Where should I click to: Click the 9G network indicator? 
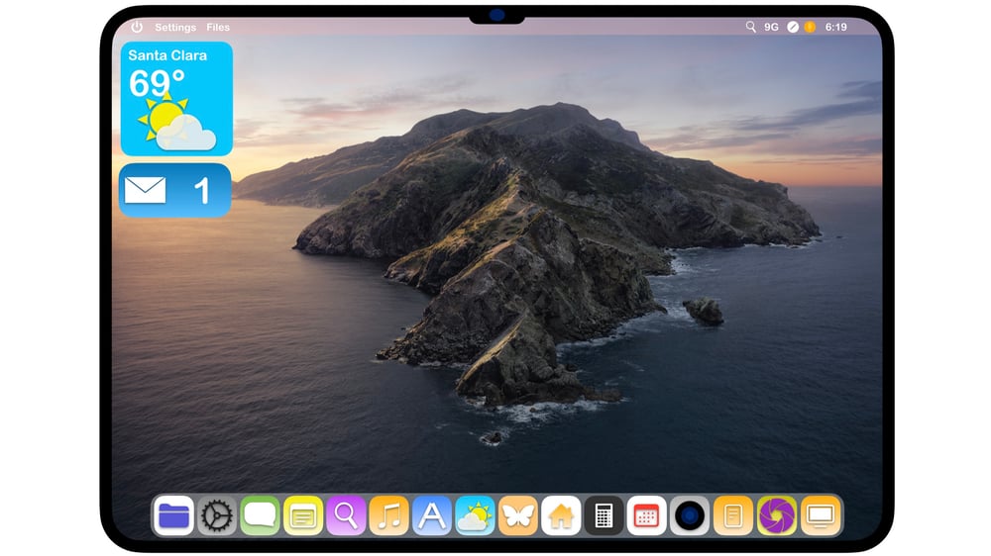(771, 27)
